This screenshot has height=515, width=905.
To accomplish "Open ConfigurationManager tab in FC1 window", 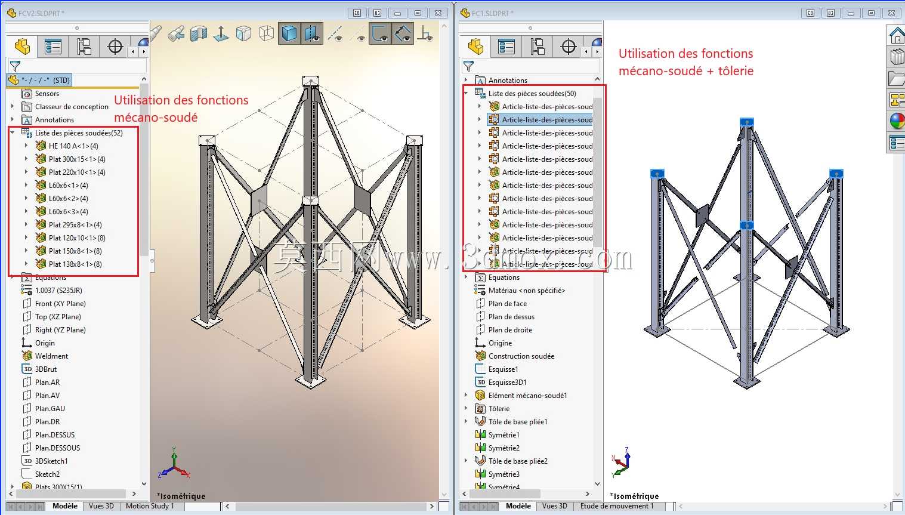I will [538, 47].
